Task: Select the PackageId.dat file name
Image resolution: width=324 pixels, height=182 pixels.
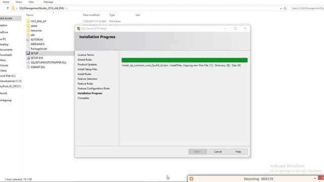Action: coord(38,49)
